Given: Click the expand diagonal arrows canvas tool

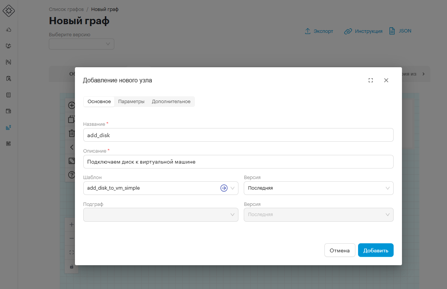Looking at the screenshot, I should click(x=72, y=161).
